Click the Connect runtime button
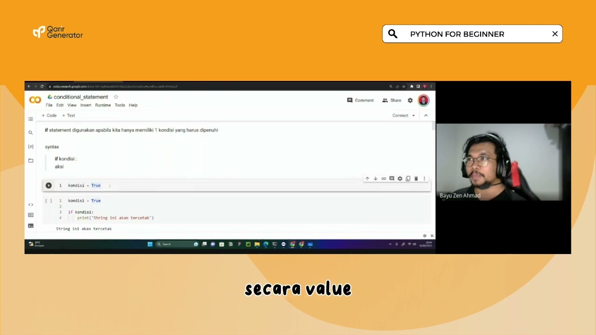 pos(400,115)
